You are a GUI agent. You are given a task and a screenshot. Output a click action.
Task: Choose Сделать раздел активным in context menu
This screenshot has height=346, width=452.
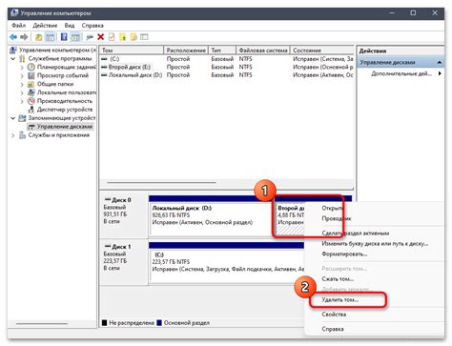tap(356, 234)
